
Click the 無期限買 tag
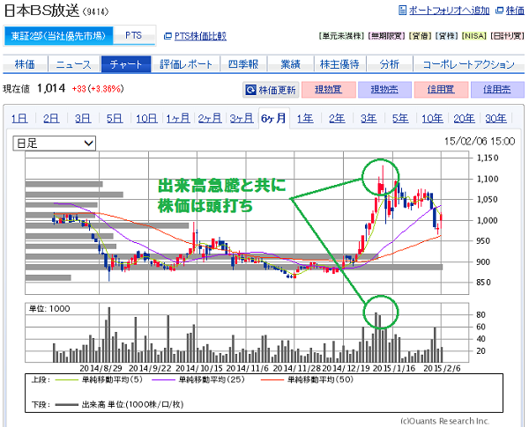point(386,36)
